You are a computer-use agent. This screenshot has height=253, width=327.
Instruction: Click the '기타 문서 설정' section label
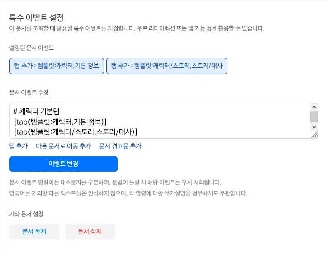(29, 214)
